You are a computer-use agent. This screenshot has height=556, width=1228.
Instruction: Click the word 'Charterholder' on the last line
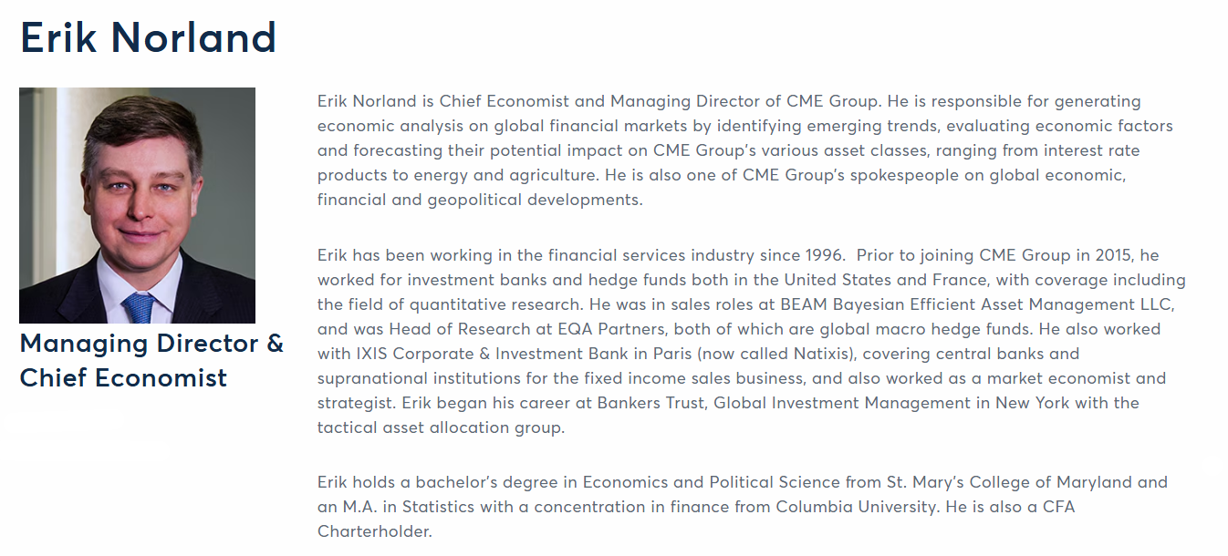point(374,531)
